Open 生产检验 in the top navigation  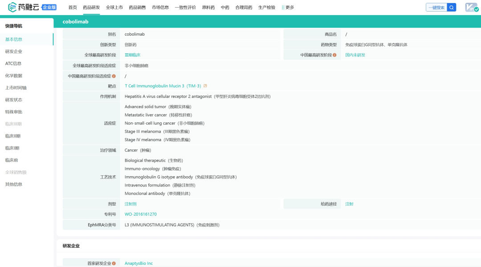tap(267, 8)
